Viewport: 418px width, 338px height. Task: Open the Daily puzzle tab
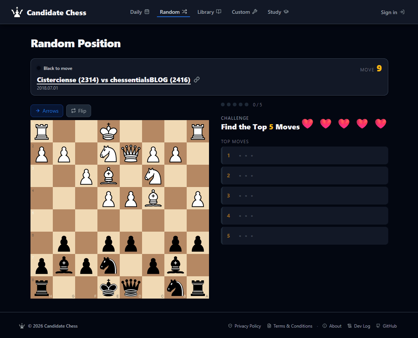139,12
